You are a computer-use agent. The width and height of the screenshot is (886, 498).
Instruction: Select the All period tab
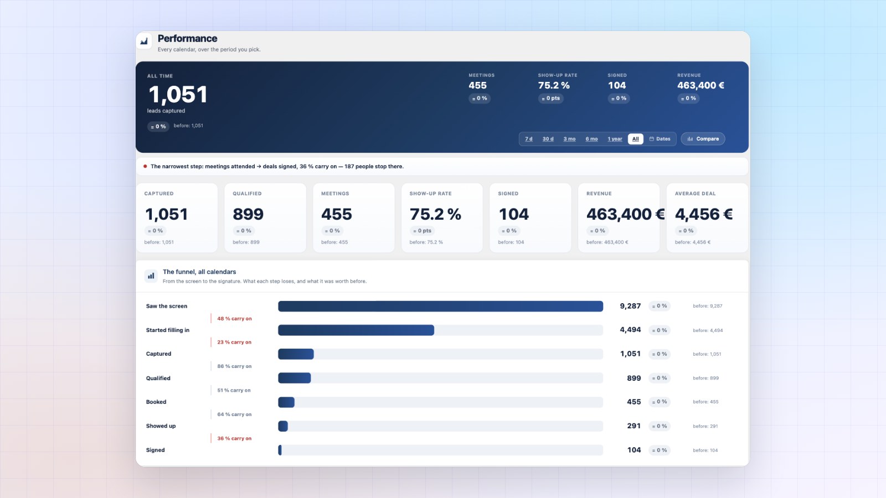coord(635,139)
